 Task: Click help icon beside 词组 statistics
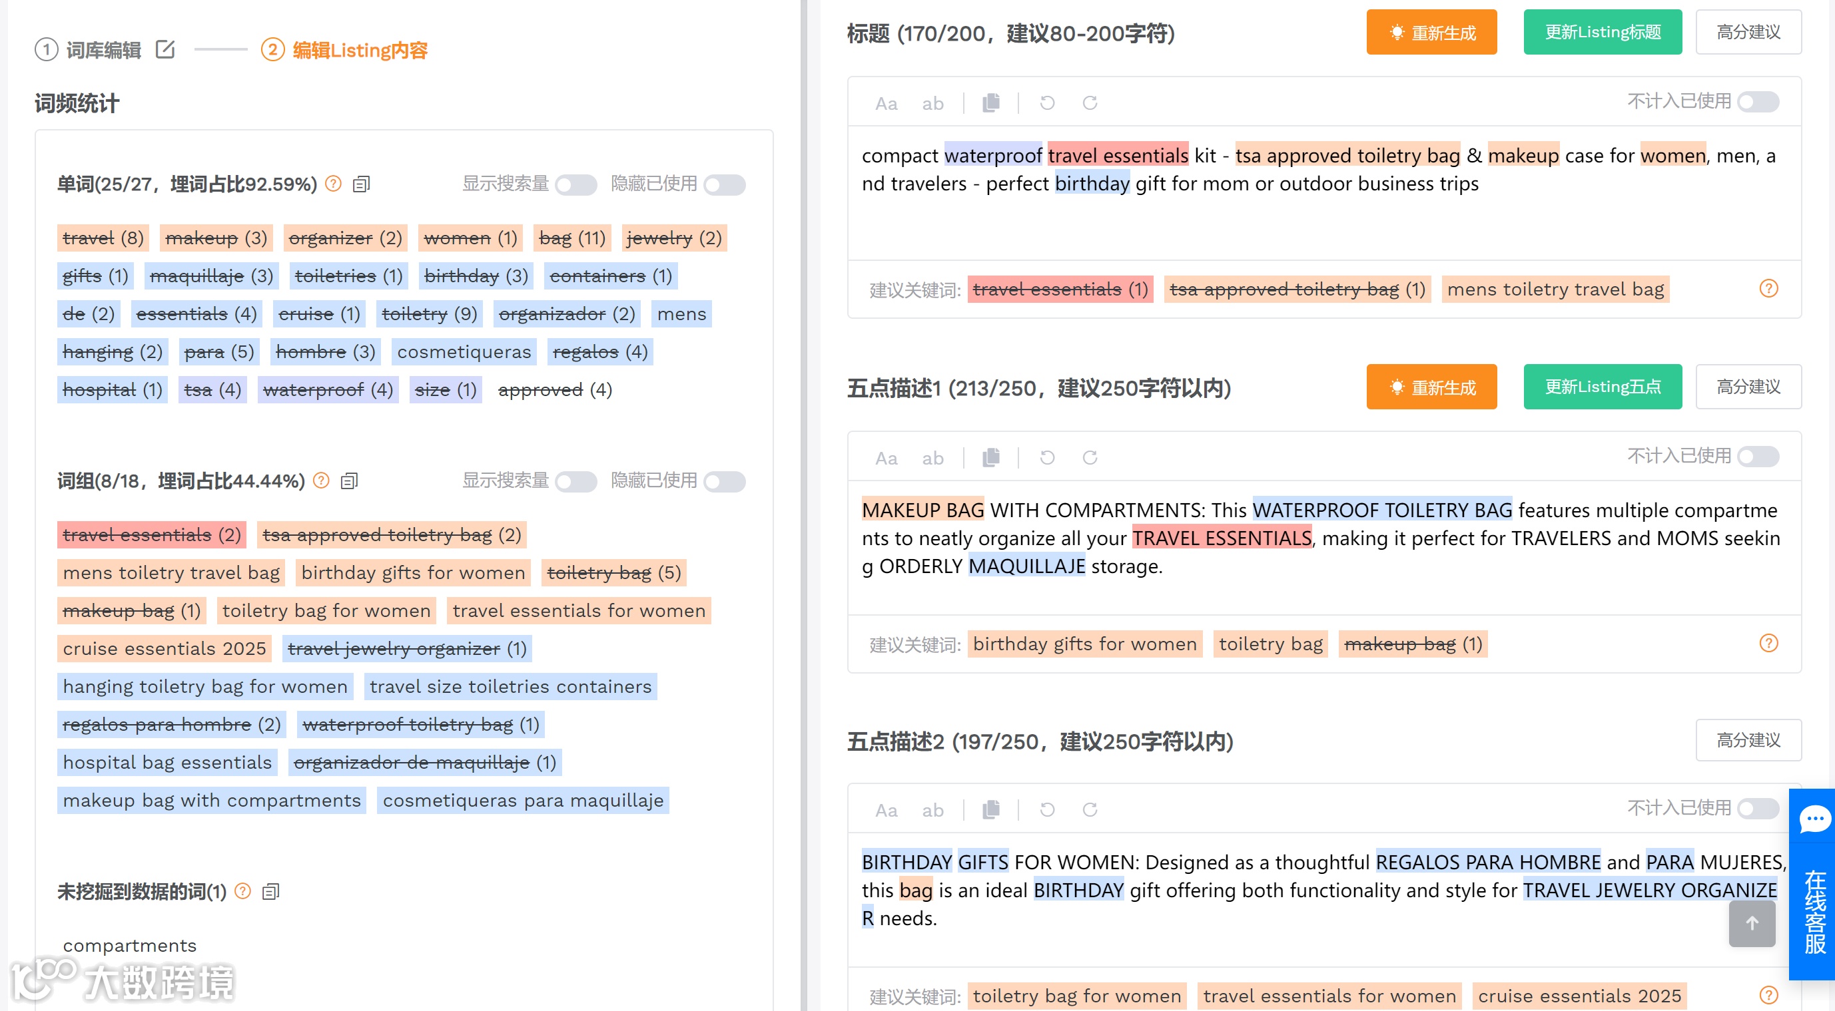[321, 481]
